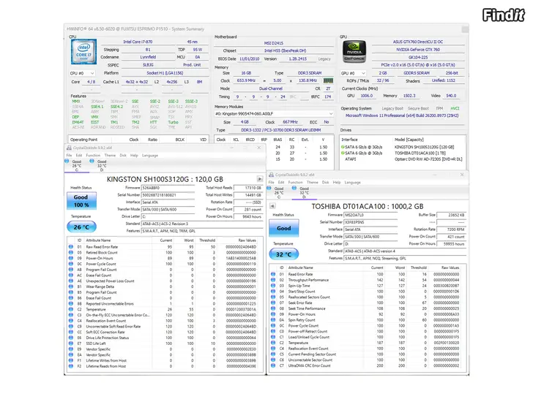Click status dot for Lifetime Reads from Host
The width and height of the screenshot is (533, 399).
[x=71, y=366]
